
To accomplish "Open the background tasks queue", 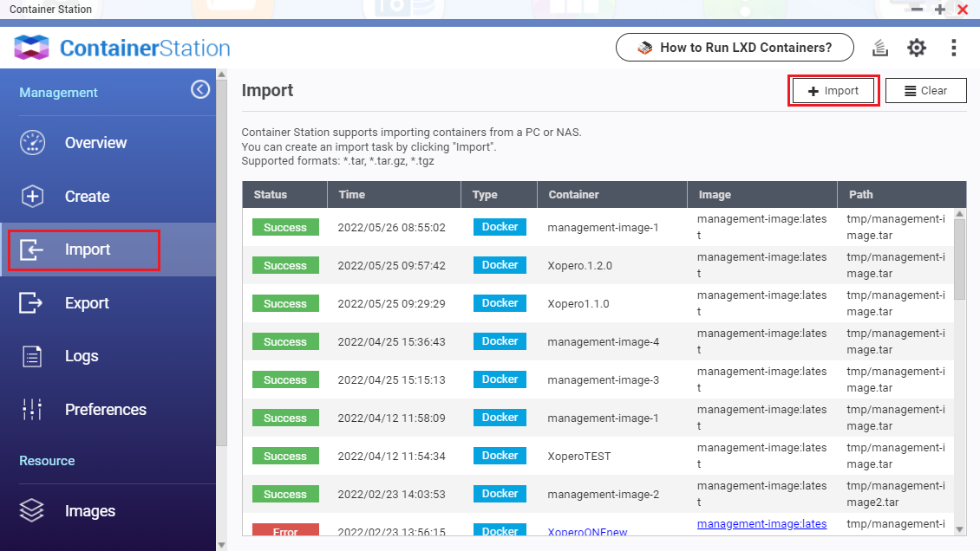I will [x=879, y=48].
